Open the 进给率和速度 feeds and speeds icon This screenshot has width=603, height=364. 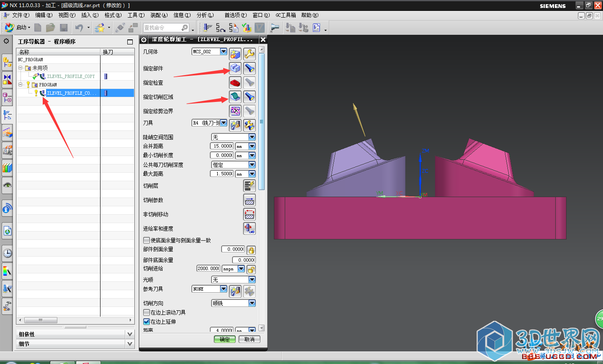[x=250, y=229]
